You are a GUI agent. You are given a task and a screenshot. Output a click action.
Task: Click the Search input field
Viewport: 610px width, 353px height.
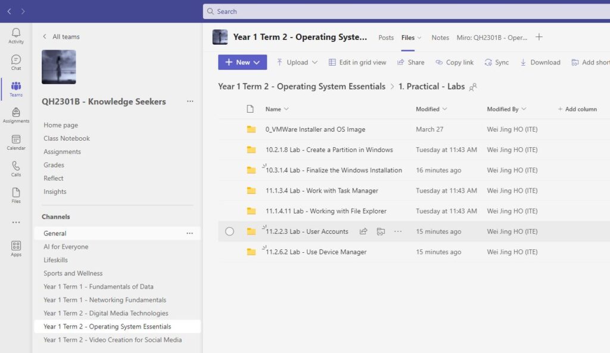[405, 11]
